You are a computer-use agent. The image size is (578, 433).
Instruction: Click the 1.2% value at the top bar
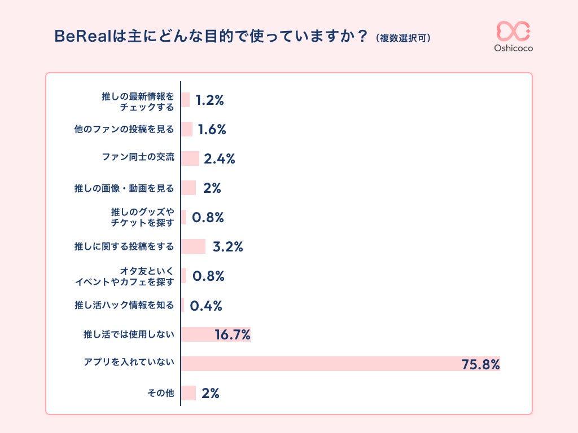[x=210, y=100]
